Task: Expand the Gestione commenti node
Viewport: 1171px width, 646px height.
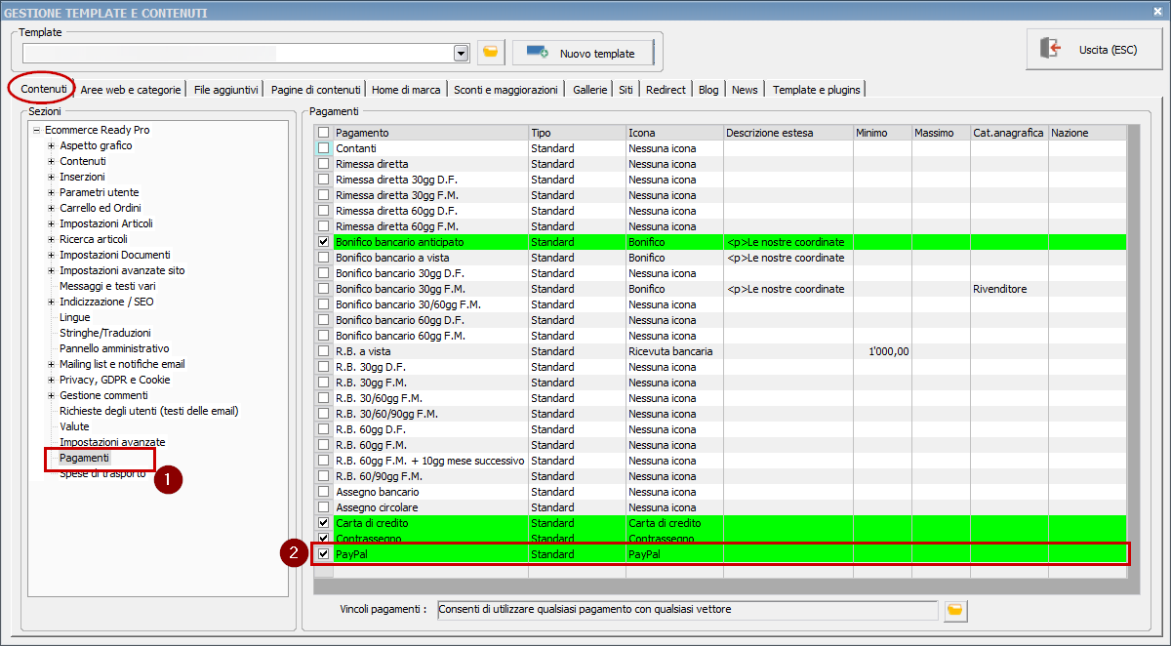Action: pos(52,395)
